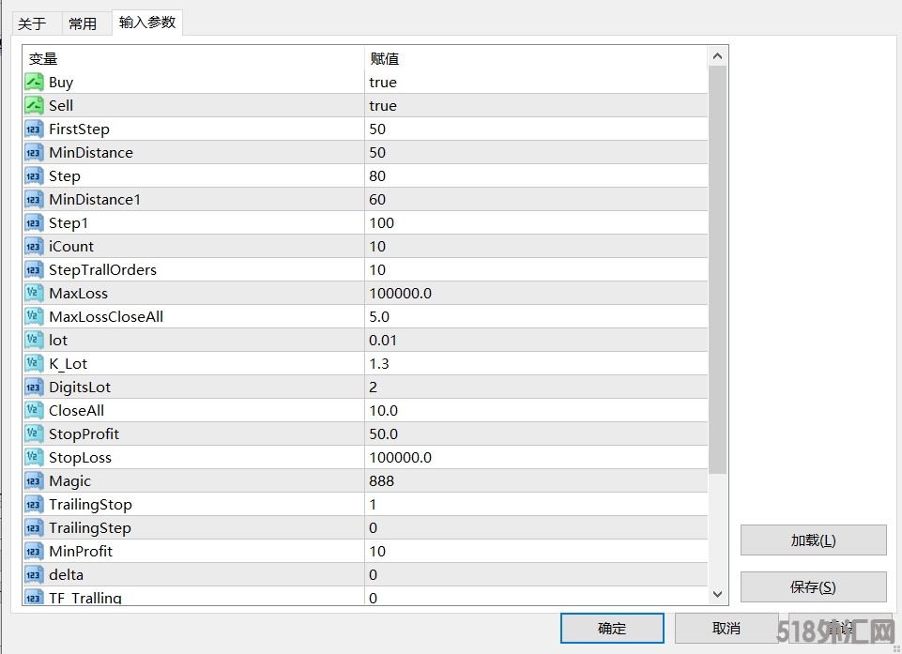This screenshot has height=654, width=902.
Task: Click the icon beside the Sell variable
Action: (x=34, y=106)
